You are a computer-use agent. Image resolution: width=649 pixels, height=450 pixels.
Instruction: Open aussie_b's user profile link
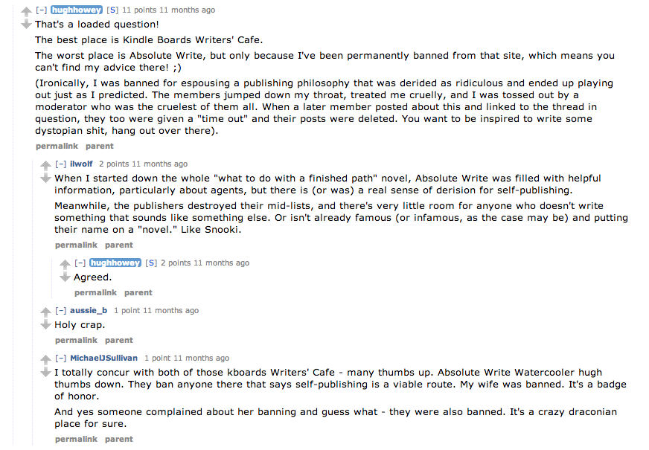click(x=89, y=310)
